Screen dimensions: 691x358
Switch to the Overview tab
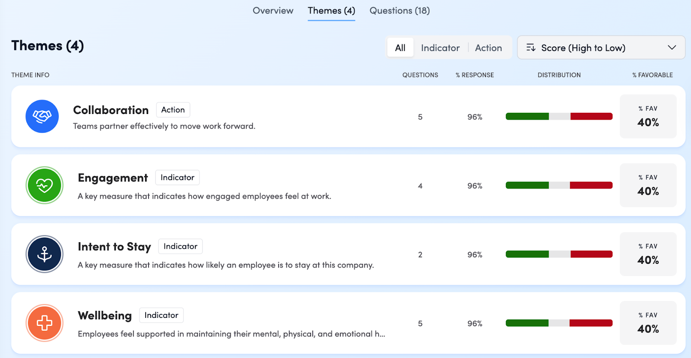[x=273, y=11]
